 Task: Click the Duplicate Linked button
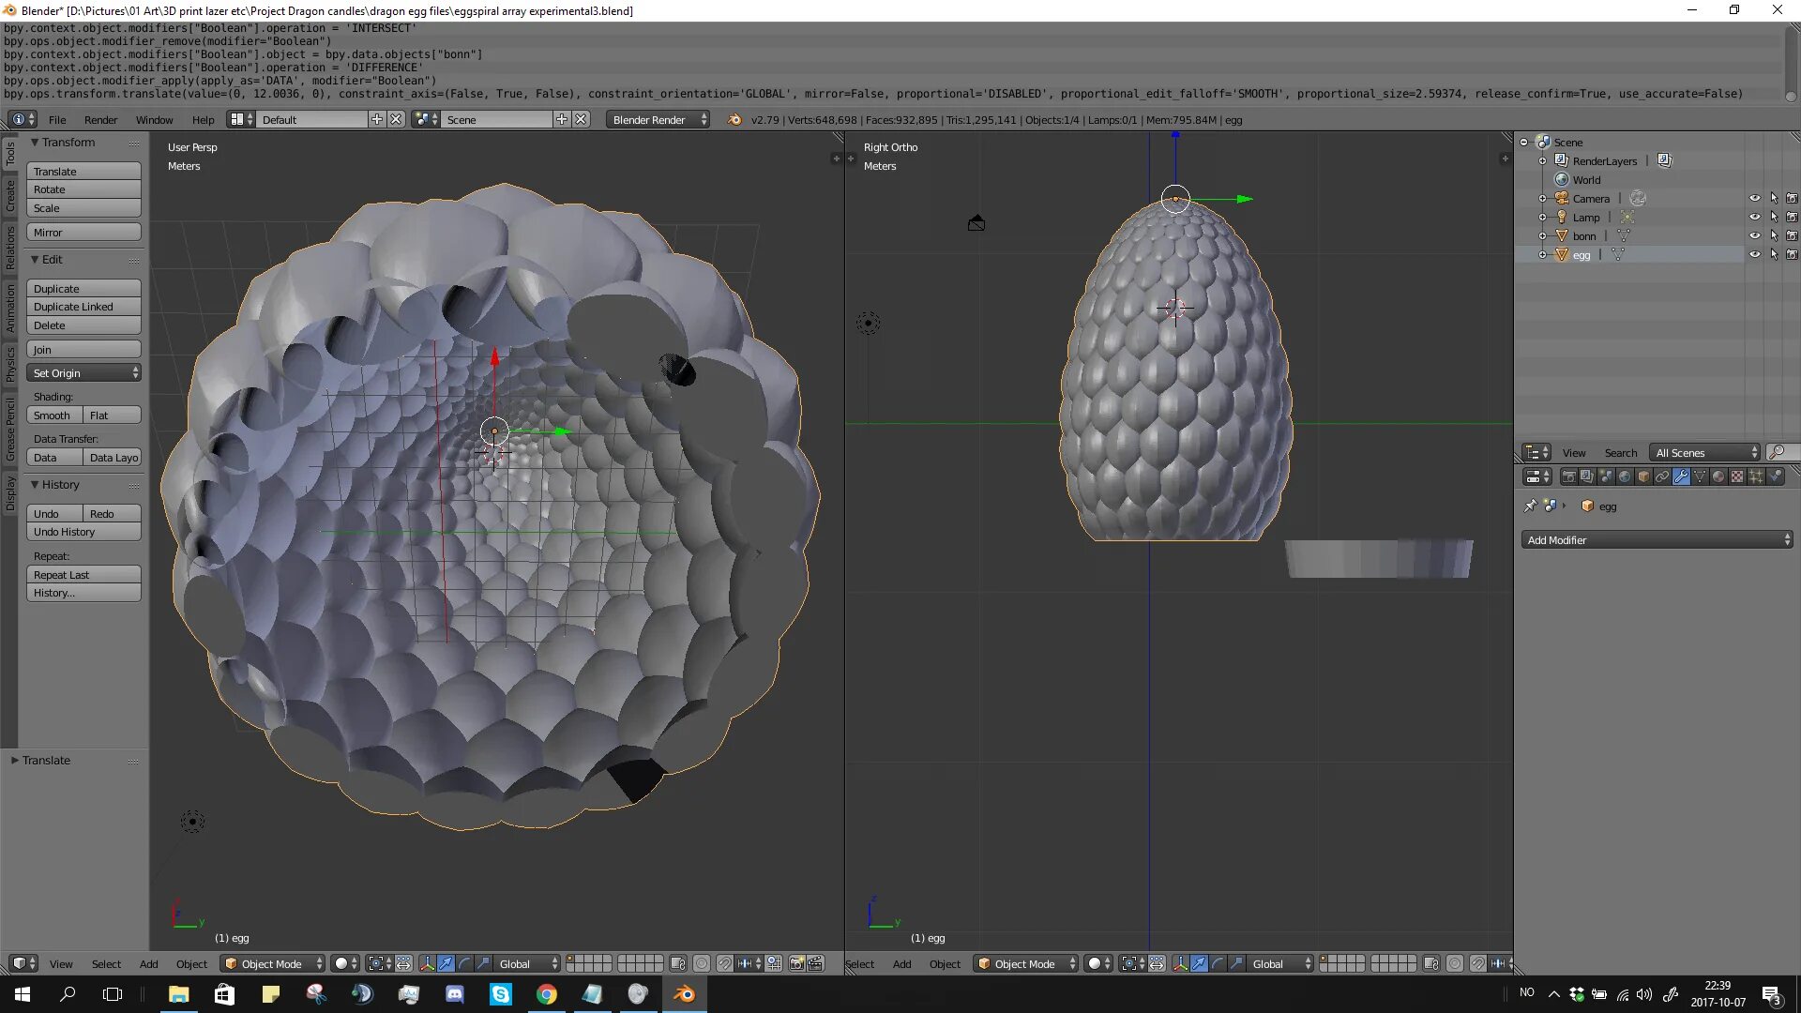coord(83,307)
